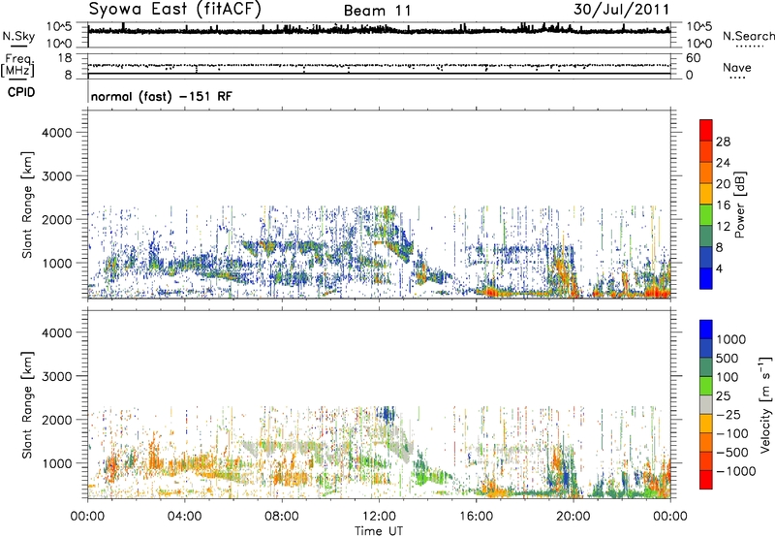Screen dimensions: 775x537
Task: Click the title "Syowa East (fitACF)"
Action: 175,9
